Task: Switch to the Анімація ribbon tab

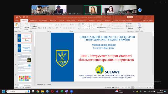Action: pos(61,21)
